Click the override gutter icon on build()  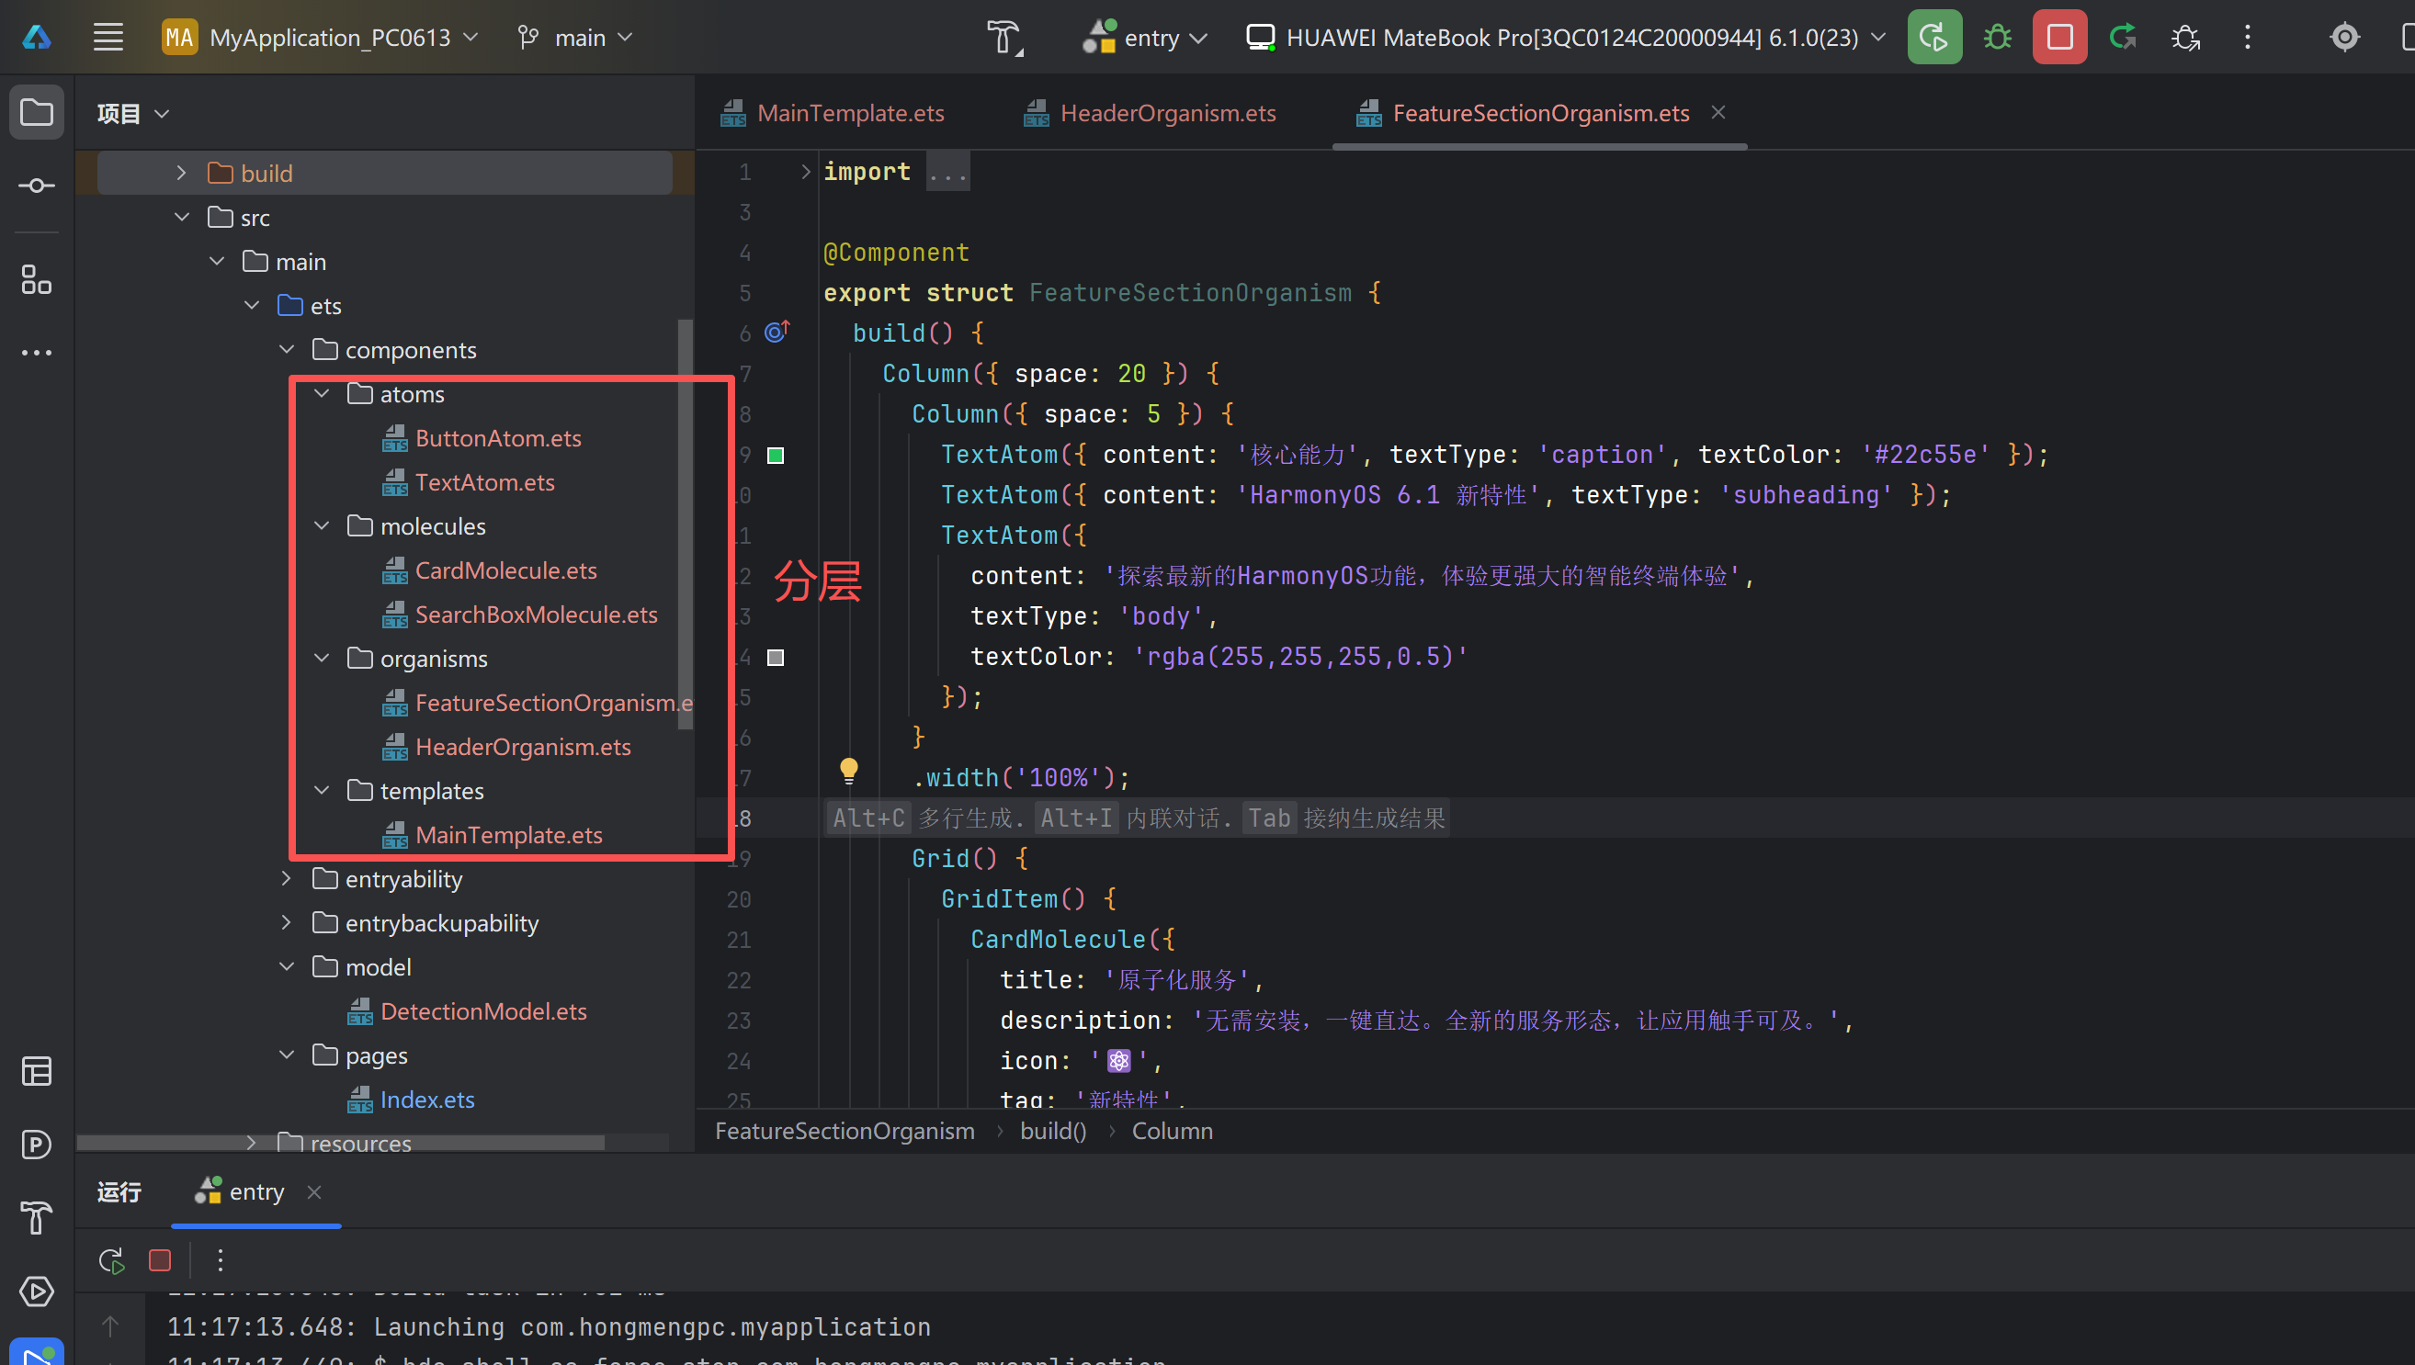[x=777, y=332]
